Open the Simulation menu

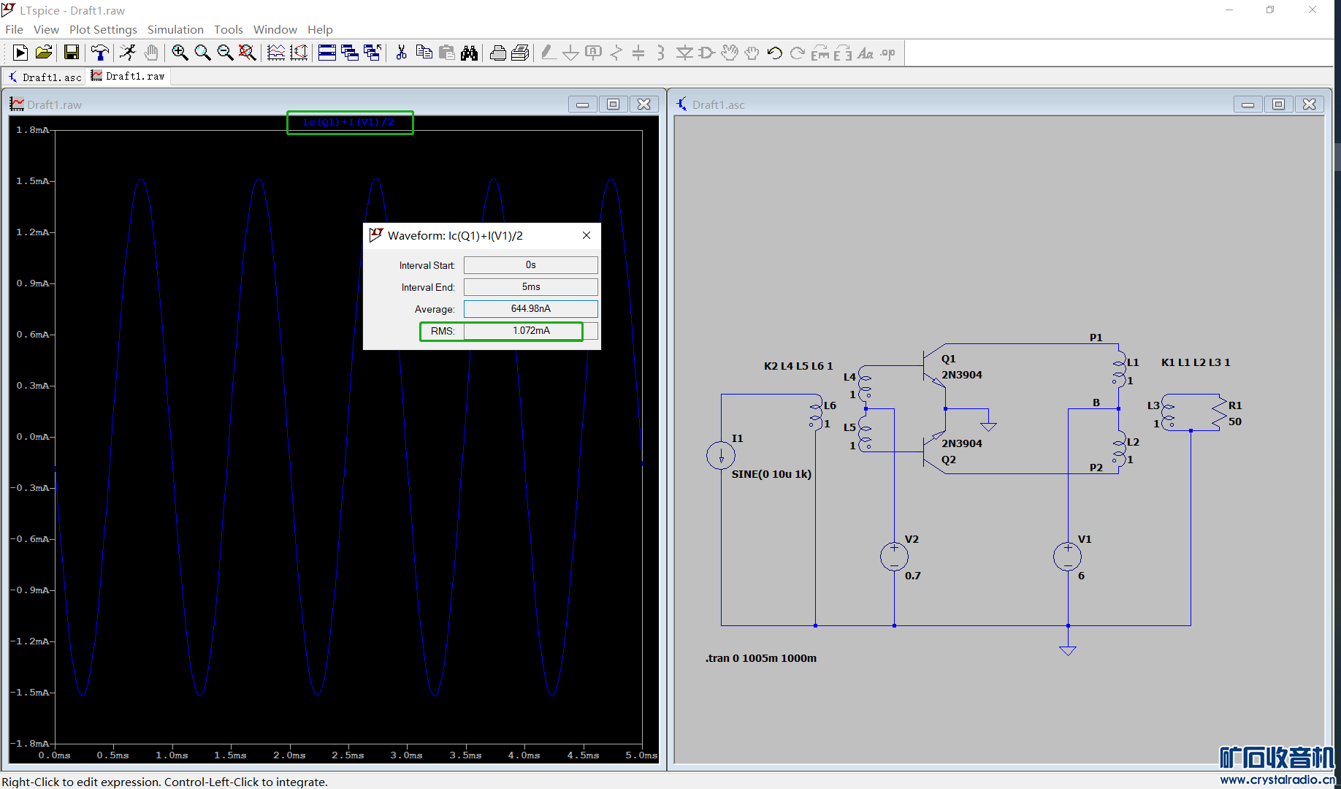[x=175, y=29]
